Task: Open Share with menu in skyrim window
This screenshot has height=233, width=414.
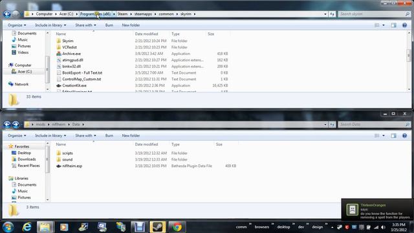Action: [85, 25]
